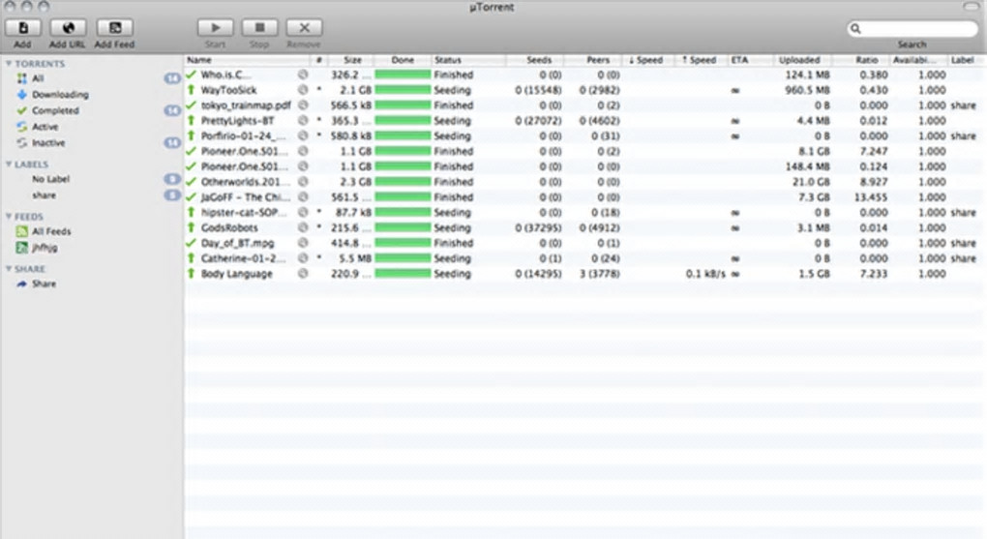This screenshot has width=987, height=539.
Task: Click info circle icon on Who.is.C row
Action: point(303,75)
